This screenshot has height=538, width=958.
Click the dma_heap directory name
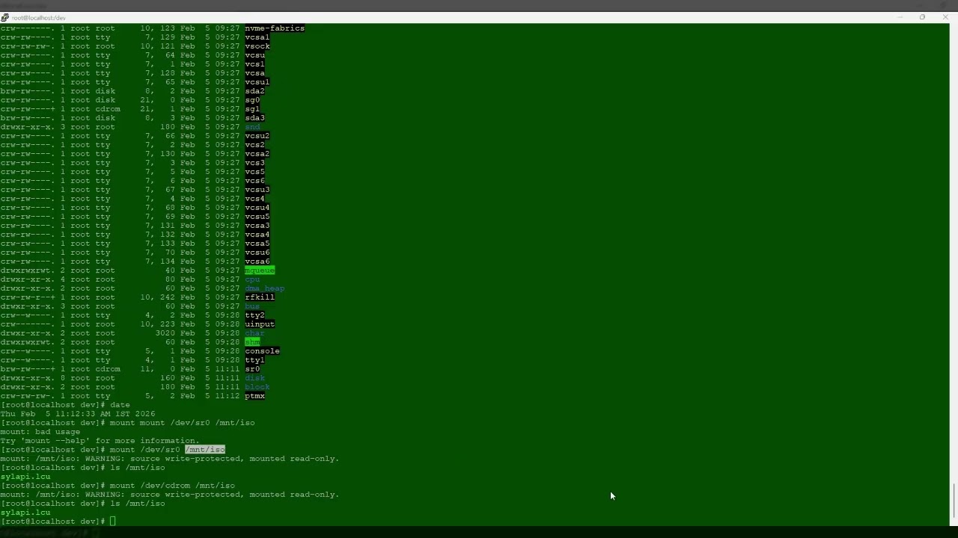tap(265, 288)
